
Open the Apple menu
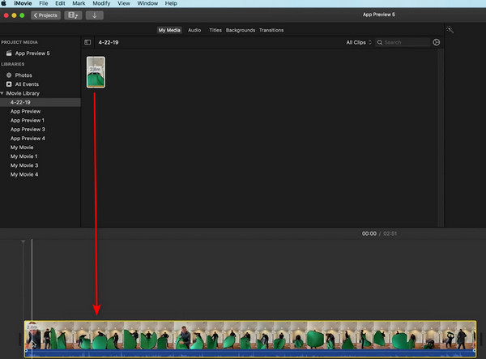(4, 3)
